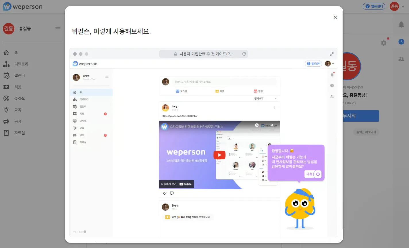The height and width of the screenshot is (248, 409).
Task: Play the YouTube video in the guide
Action: [x=219, y=155]
